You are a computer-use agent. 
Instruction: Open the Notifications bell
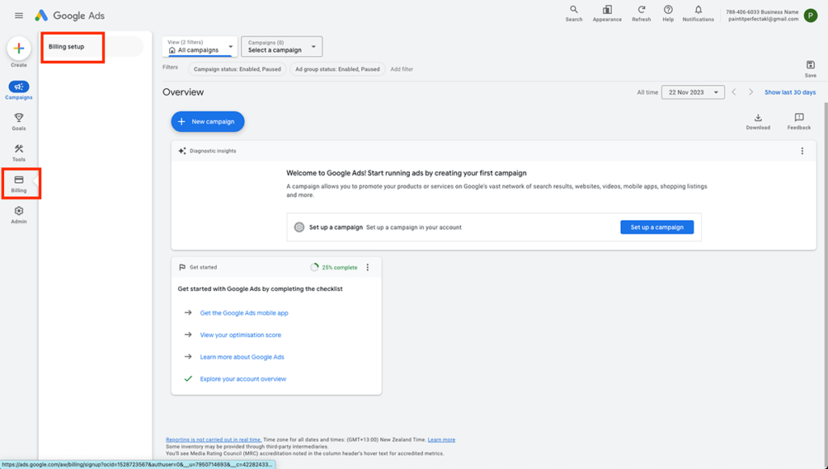coord(698,11)
